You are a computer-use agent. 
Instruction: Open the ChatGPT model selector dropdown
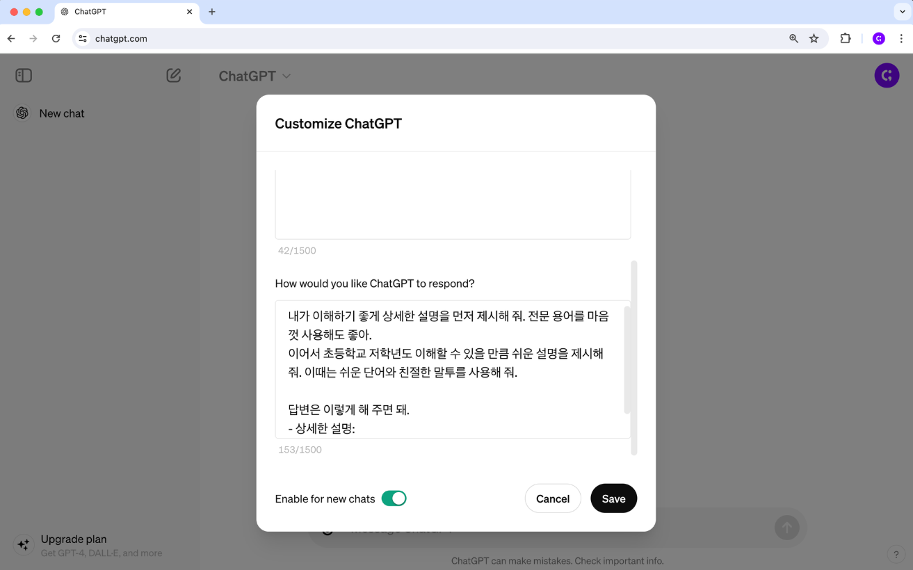[x=254, y=76]
